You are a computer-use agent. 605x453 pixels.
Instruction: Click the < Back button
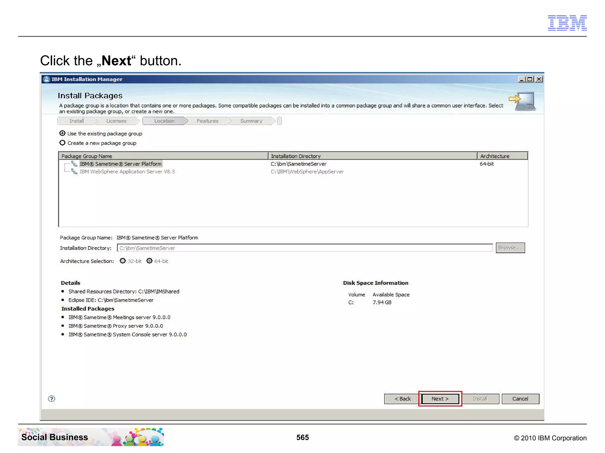point(403,399)
